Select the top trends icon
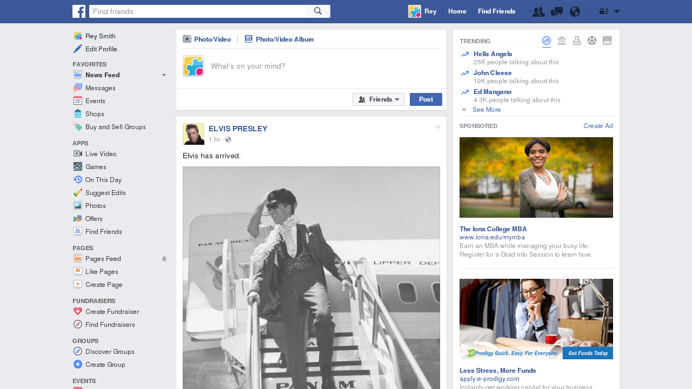This screenshot has width=692, height=389. pyautogui.click(x=547, y=41)
